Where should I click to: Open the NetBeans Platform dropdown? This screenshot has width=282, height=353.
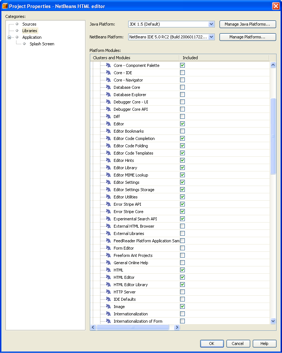point(211,37)
